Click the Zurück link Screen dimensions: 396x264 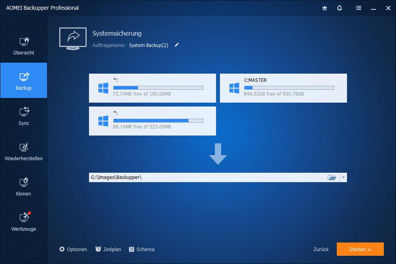[x=321, y=249]
